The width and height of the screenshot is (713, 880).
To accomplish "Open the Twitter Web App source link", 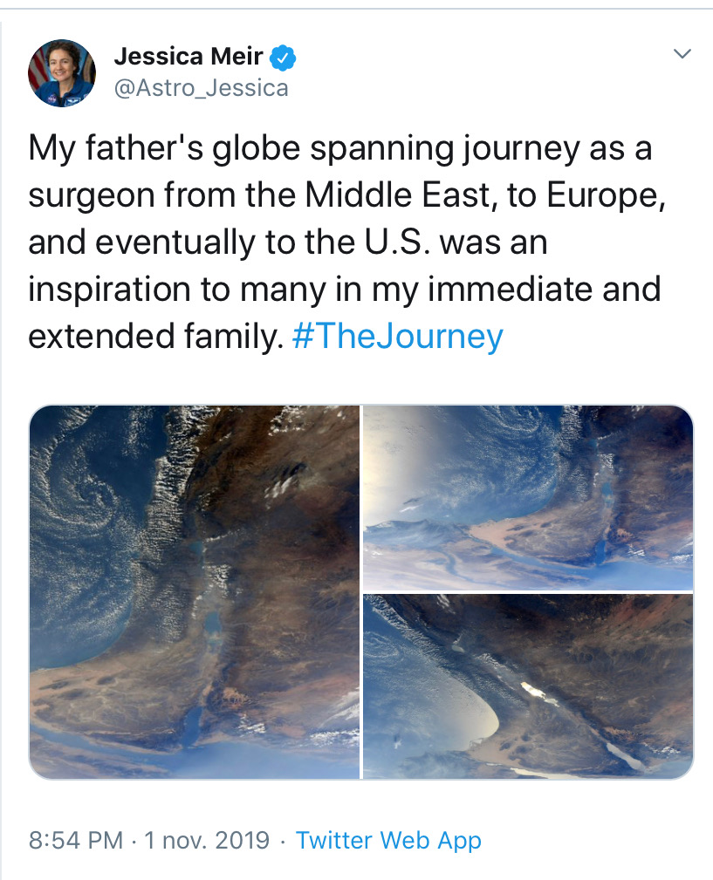I will [388, 840].
